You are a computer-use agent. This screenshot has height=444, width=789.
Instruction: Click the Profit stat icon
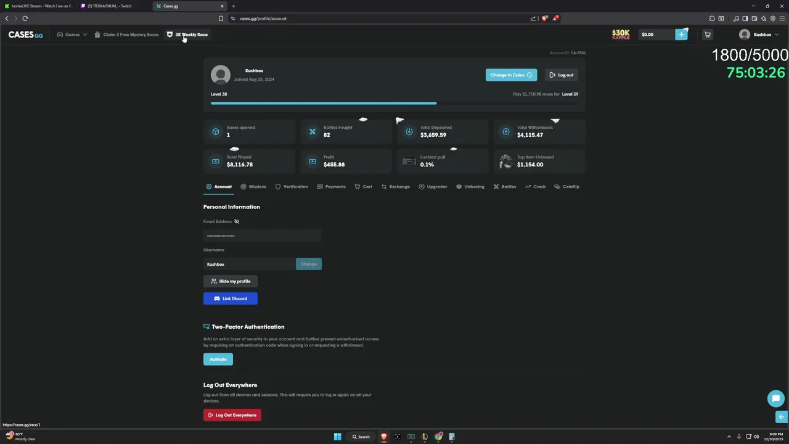(313, 161)
